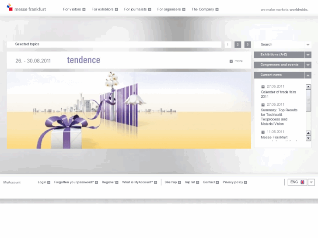Open the tendence exhibition title
Screen dimensions: 318x238
pyautogui.click(x=84, y=60)
